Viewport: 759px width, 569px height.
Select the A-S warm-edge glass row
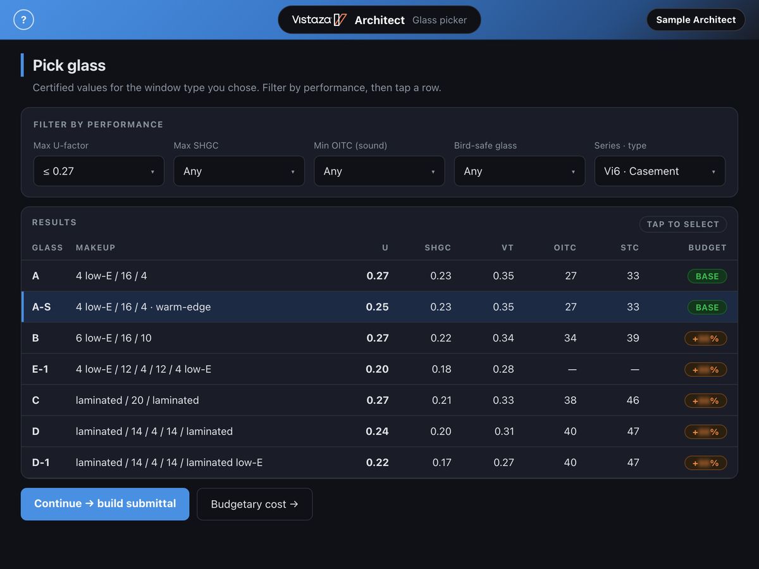(x=379, y=307)
